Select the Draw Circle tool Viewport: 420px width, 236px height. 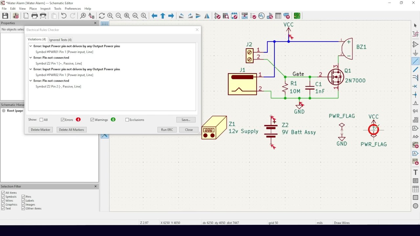(x=415, y=206)
